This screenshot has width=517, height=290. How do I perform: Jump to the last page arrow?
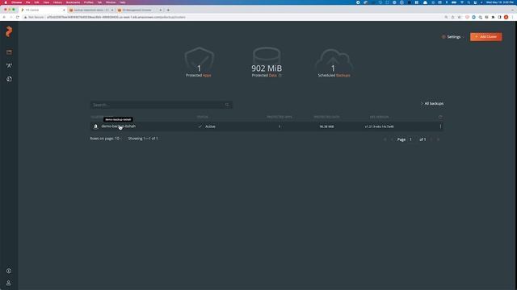(439, 139)
